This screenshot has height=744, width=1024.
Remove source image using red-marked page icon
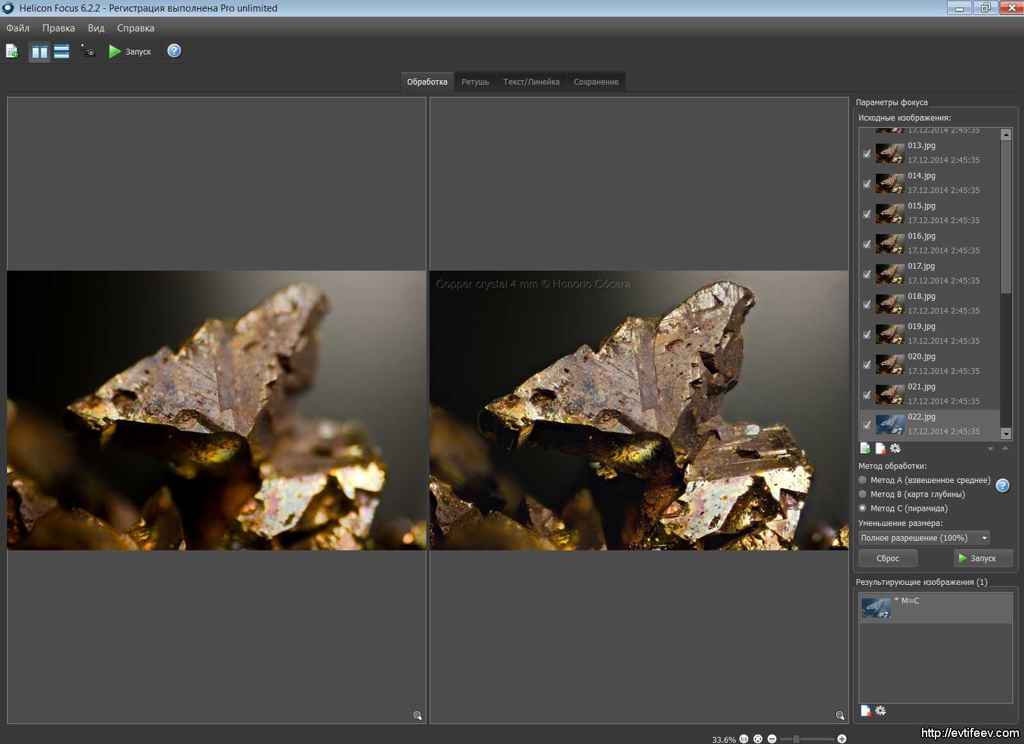880,448
